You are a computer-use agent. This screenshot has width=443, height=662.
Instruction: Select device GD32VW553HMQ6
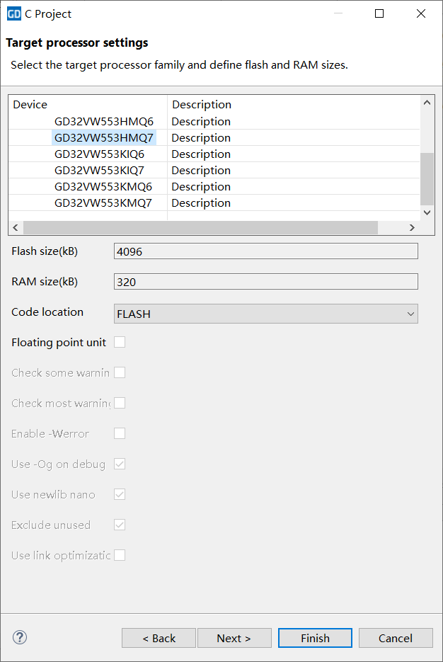coord(103,121)
